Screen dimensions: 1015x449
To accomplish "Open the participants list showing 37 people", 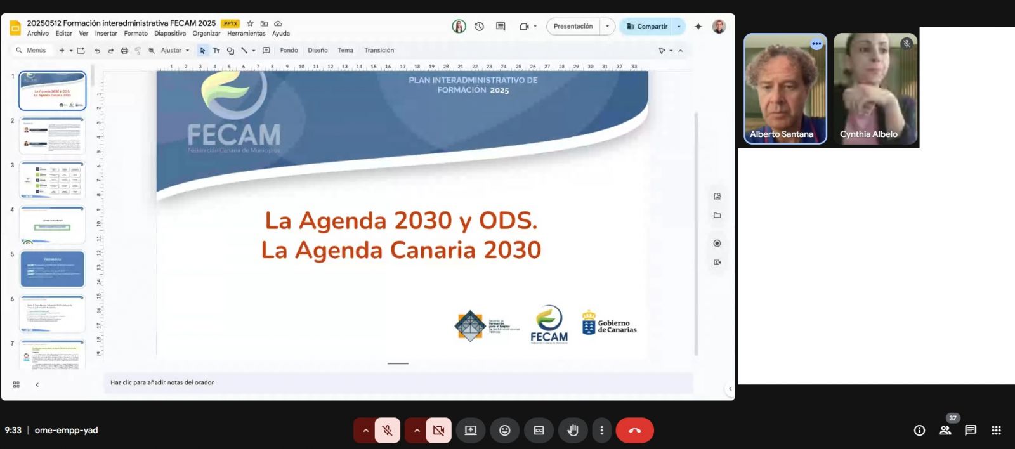I will click(945, 430).
